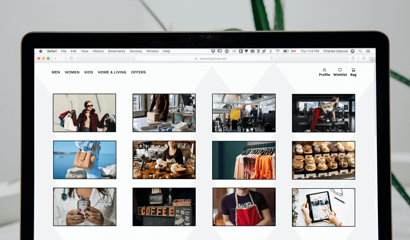The height and width of the screenshot is (240, 410).
Task: Open the Charles Deluvio user menu
Action: coord(336,51)
